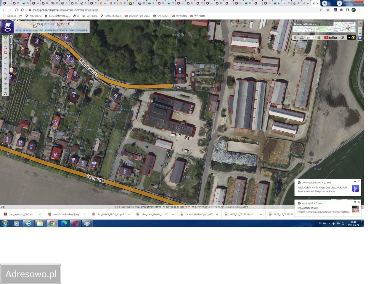This screenshot has width=379, height=284.
Task: Open Opera from the taskbar
Action: coord(76,224)
